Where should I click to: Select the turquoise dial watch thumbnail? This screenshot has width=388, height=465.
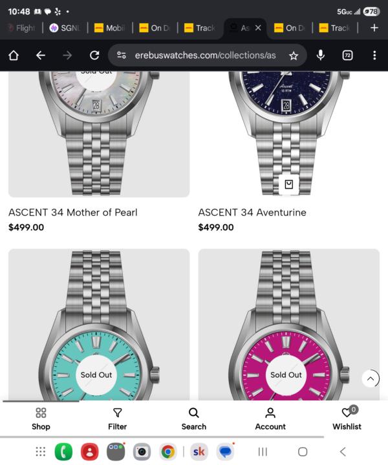click(x=99, y=325)
